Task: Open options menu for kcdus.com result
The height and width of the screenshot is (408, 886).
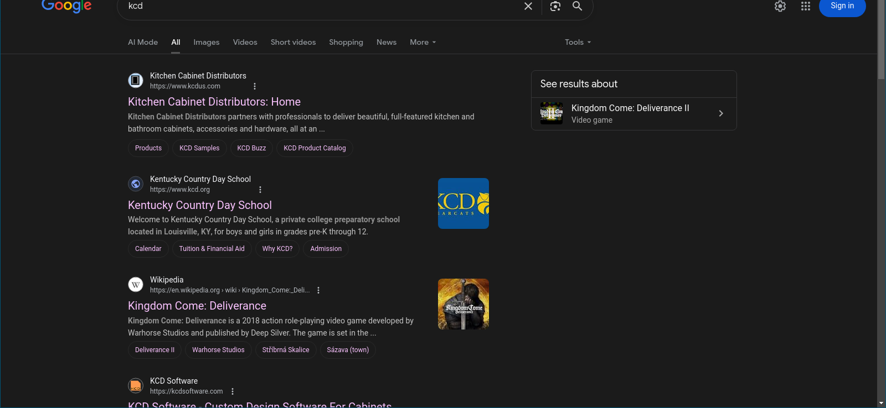Action: point(255,86)
